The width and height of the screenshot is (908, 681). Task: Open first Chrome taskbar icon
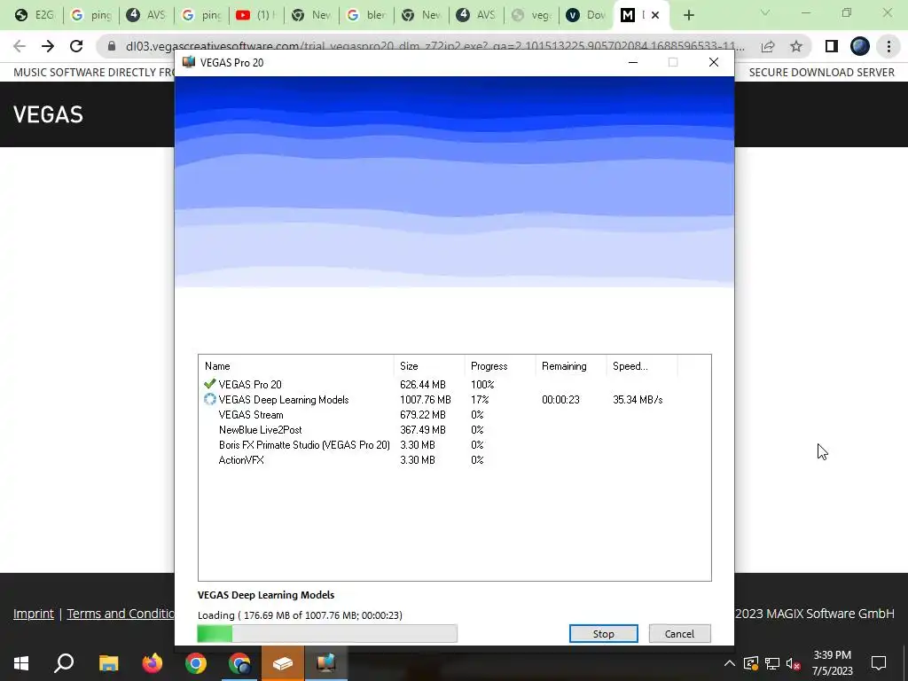click(196, 663)
